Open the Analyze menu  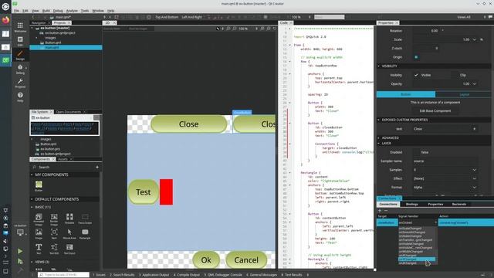click(x=72, y=10)
